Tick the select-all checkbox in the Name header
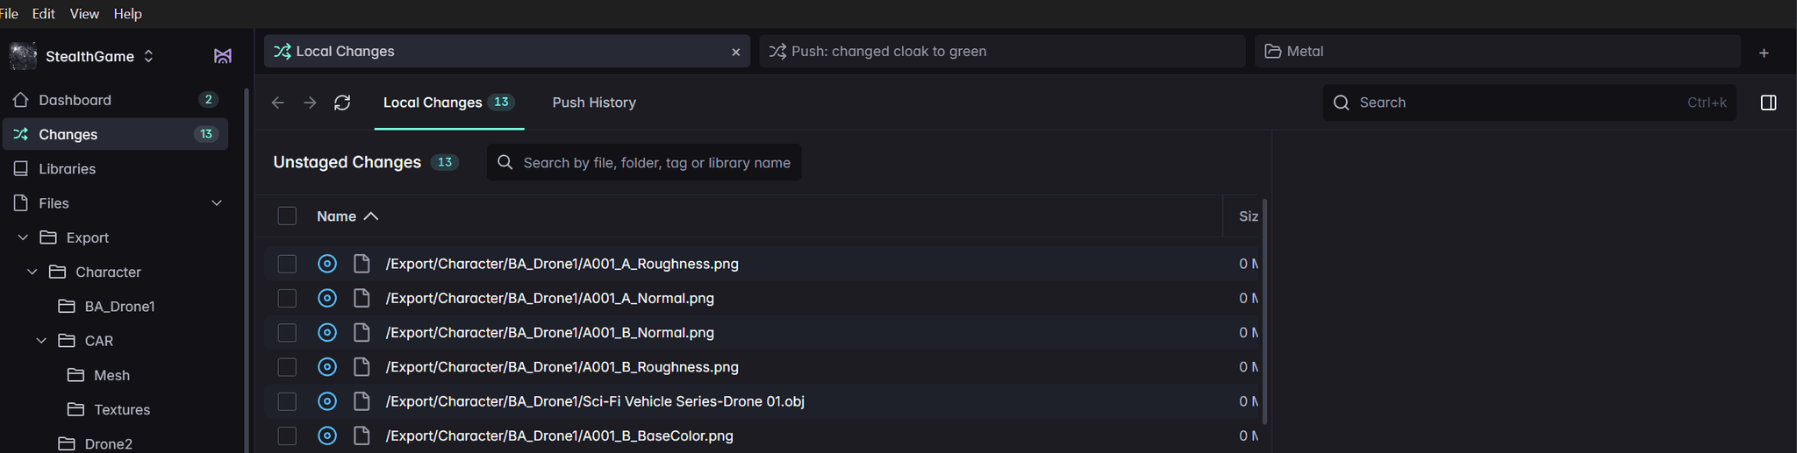Image resolution: width=1797 pixels, height=453 pixels. [x=287, y=216]
